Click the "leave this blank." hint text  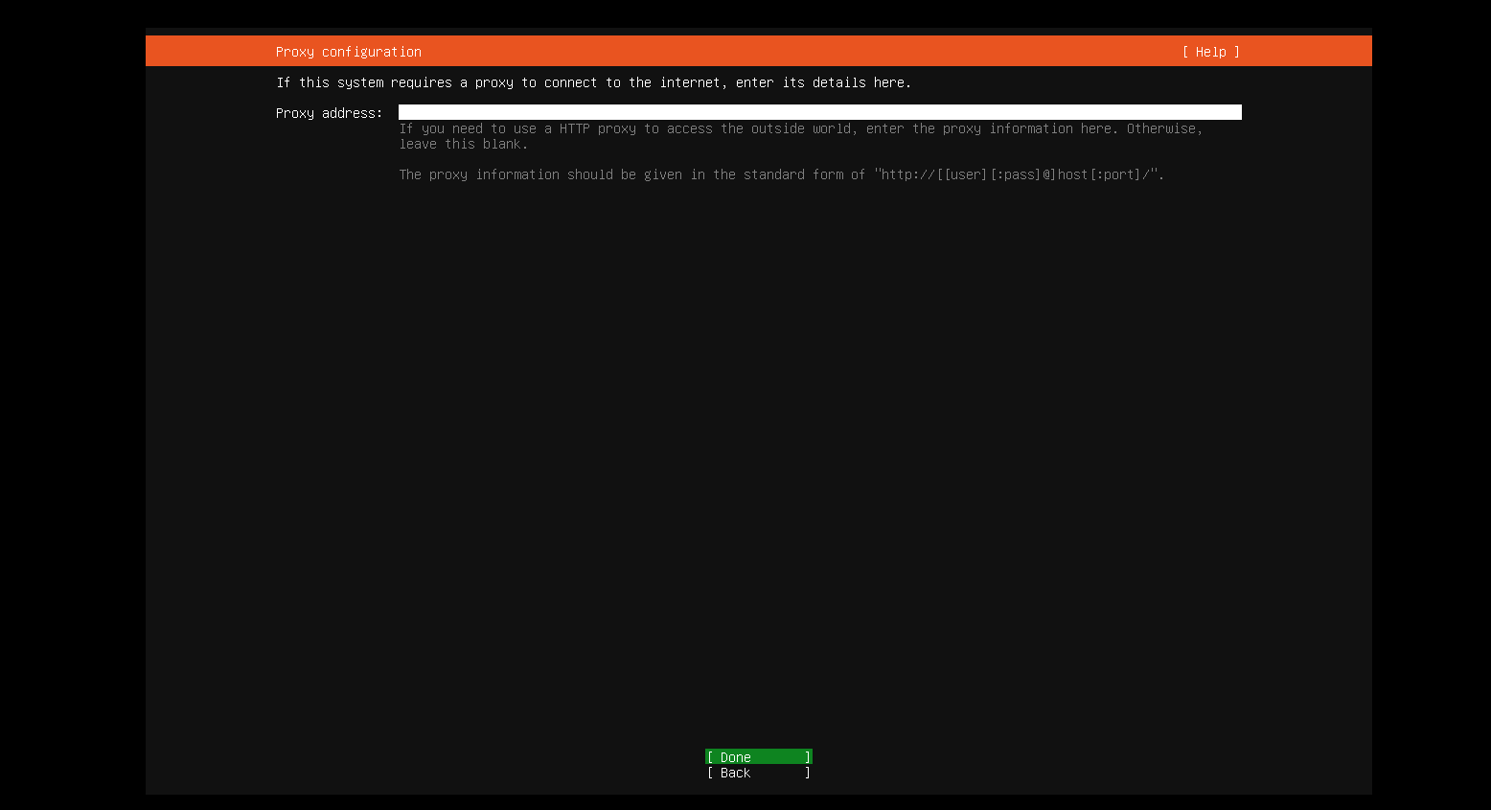[x=463, y=144]
